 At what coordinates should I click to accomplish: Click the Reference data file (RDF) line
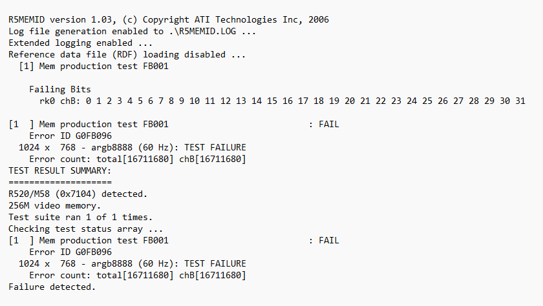(x=126, y=55)
